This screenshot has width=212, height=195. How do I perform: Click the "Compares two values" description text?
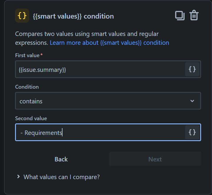87,34
